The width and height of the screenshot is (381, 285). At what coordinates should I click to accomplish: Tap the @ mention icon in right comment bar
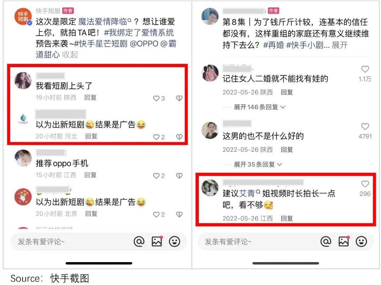click(326, 242)
